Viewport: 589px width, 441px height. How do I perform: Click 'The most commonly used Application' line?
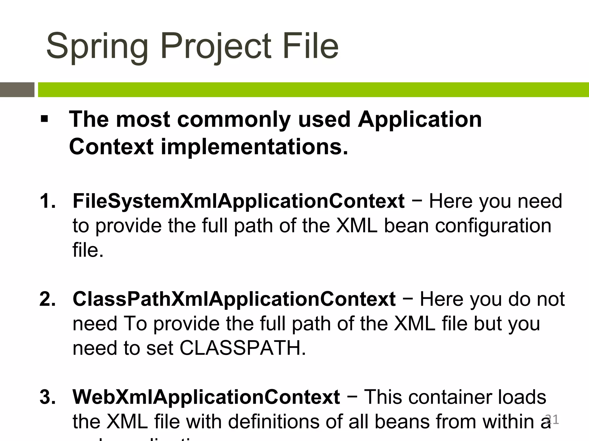[276, 119]
